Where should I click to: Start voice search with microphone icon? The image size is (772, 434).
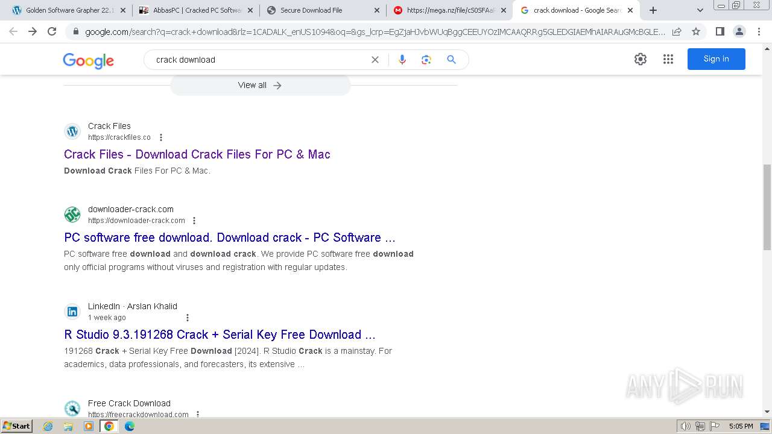pos(402,60)
